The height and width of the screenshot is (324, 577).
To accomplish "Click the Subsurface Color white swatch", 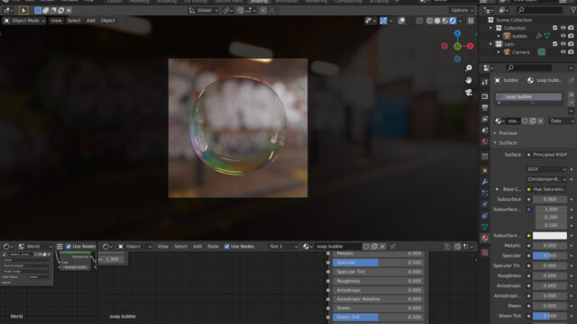I will (x=549, y=236).
